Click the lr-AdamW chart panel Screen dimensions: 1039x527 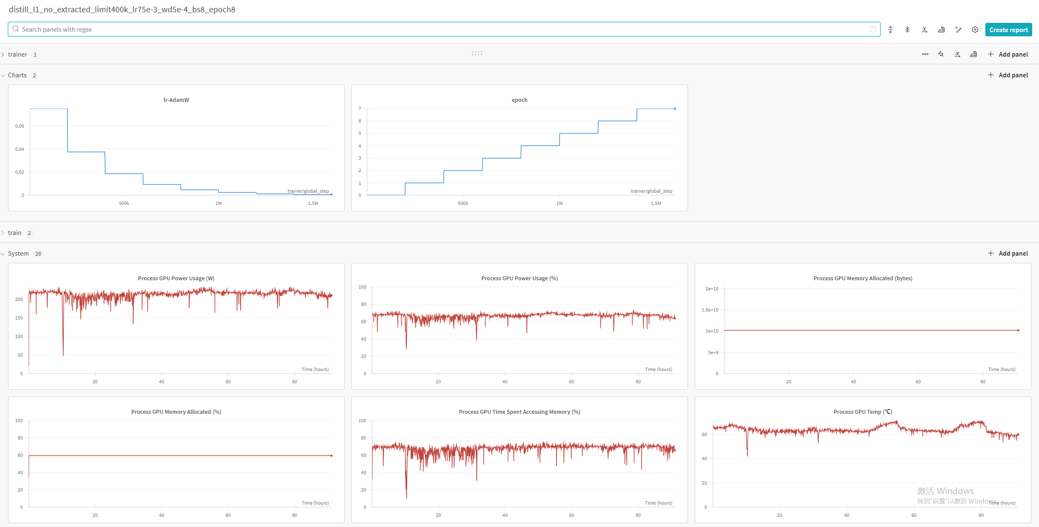(x=176, y=148)
